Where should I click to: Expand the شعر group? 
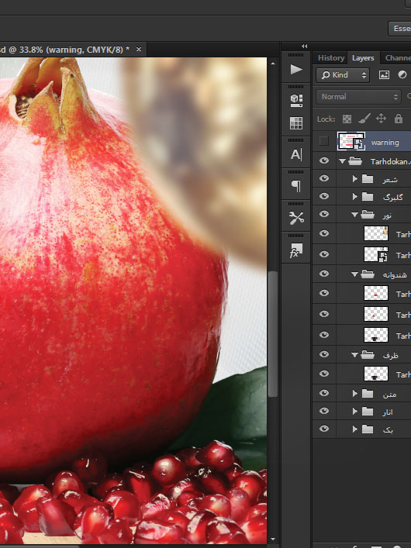(354, 178)
